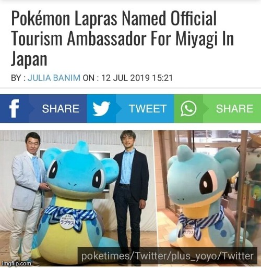
Task: Open the Pokémon Lapras article headline
Action: click(123, 39)
